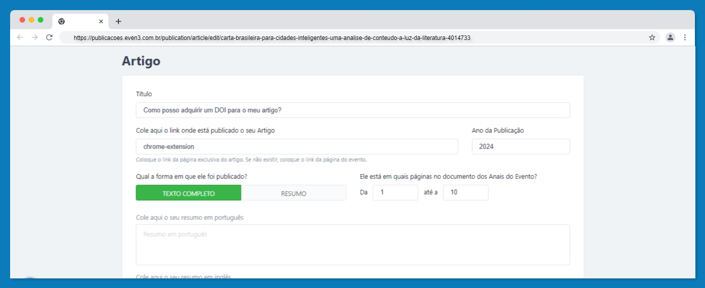705x288 pixels.
Task: Click the 'até a' ending page field
Action: point(466,193)
